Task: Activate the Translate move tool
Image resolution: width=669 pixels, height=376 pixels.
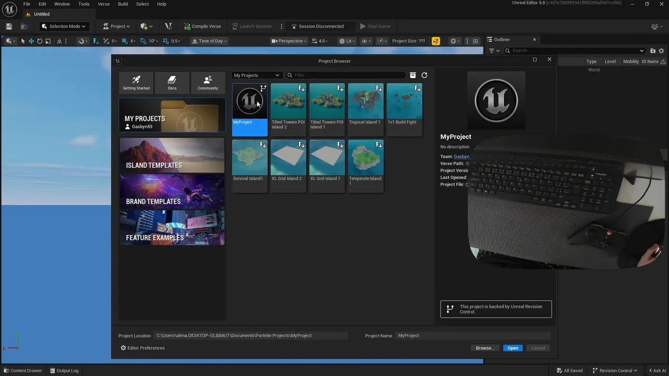Action: (31, 41)
